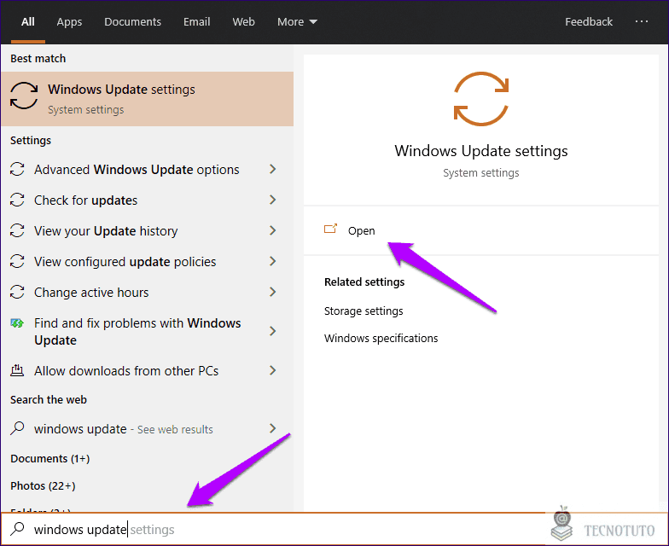Expand Advanced Windows Update options chevron
Screen dimensions: 669x546
point(273,169)
